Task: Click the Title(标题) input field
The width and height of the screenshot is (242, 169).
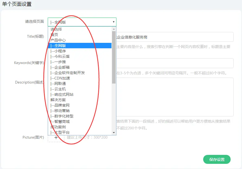Action: (175, 37)
